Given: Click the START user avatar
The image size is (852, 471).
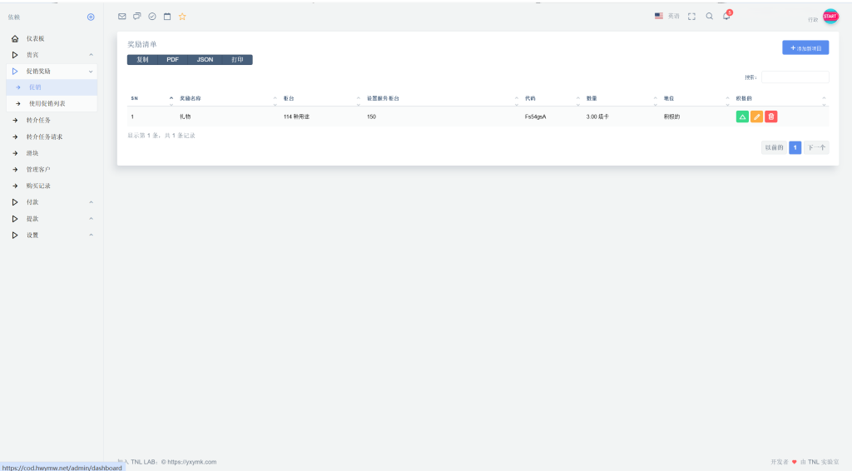Looking at the screenshot, I should coord(830,17).
